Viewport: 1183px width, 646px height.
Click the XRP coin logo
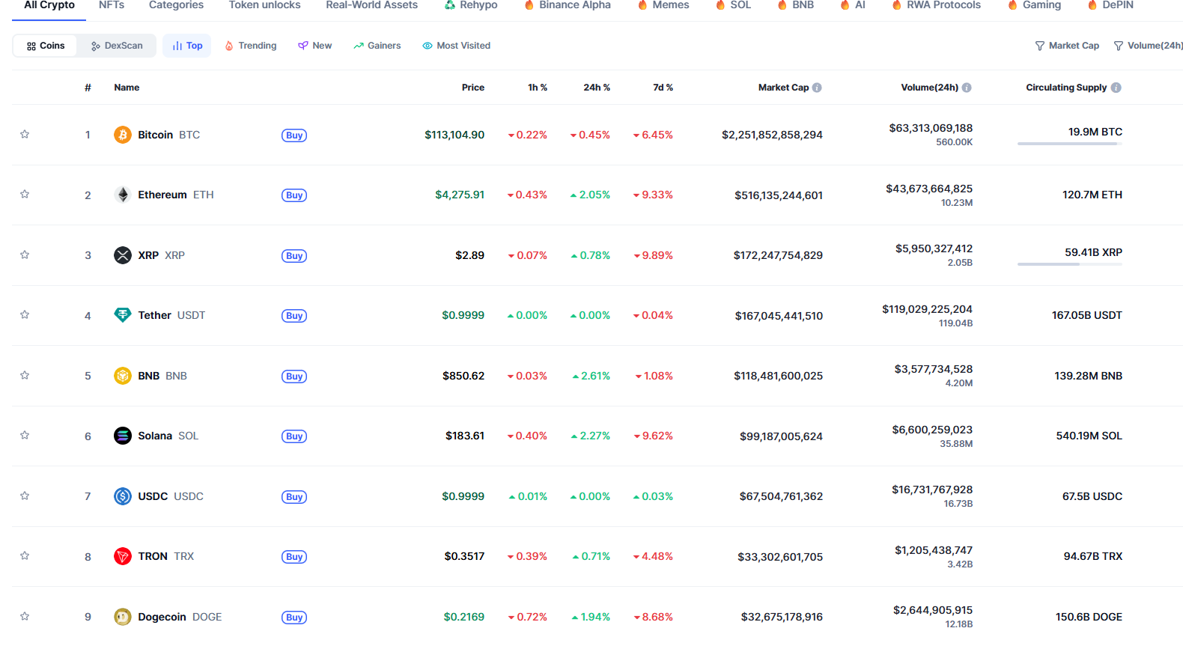tap(123, 255)
